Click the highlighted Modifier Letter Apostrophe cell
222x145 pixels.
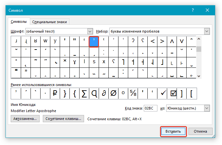click(x=94, y=41)
